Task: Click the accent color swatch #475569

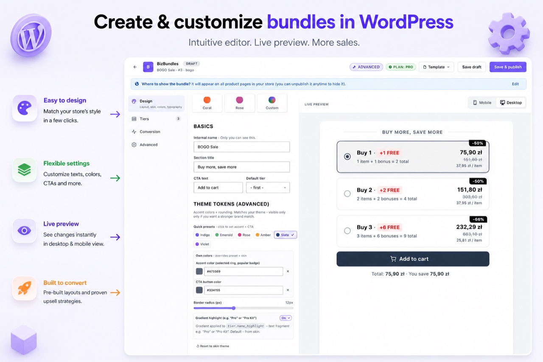Action: 199,272
